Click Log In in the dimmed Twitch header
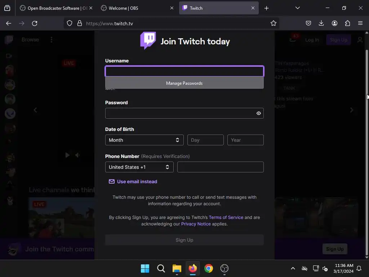The image size is (369, 277). (x=312, y=40)
